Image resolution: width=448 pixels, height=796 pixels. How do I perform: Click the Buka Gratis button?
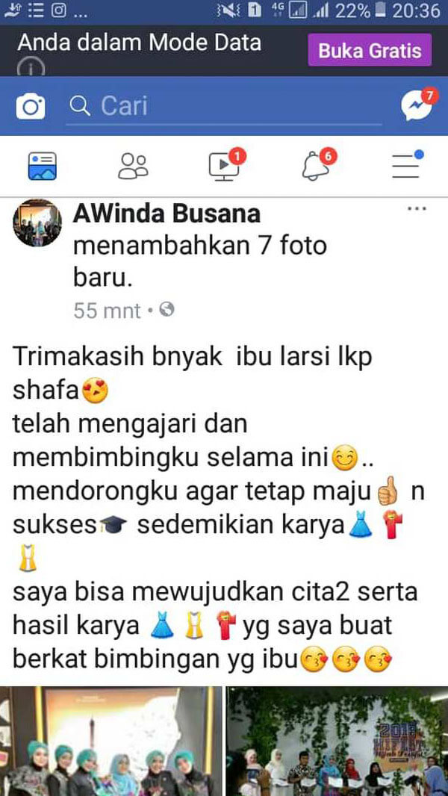pyautogui.click(x=370, y=50)
